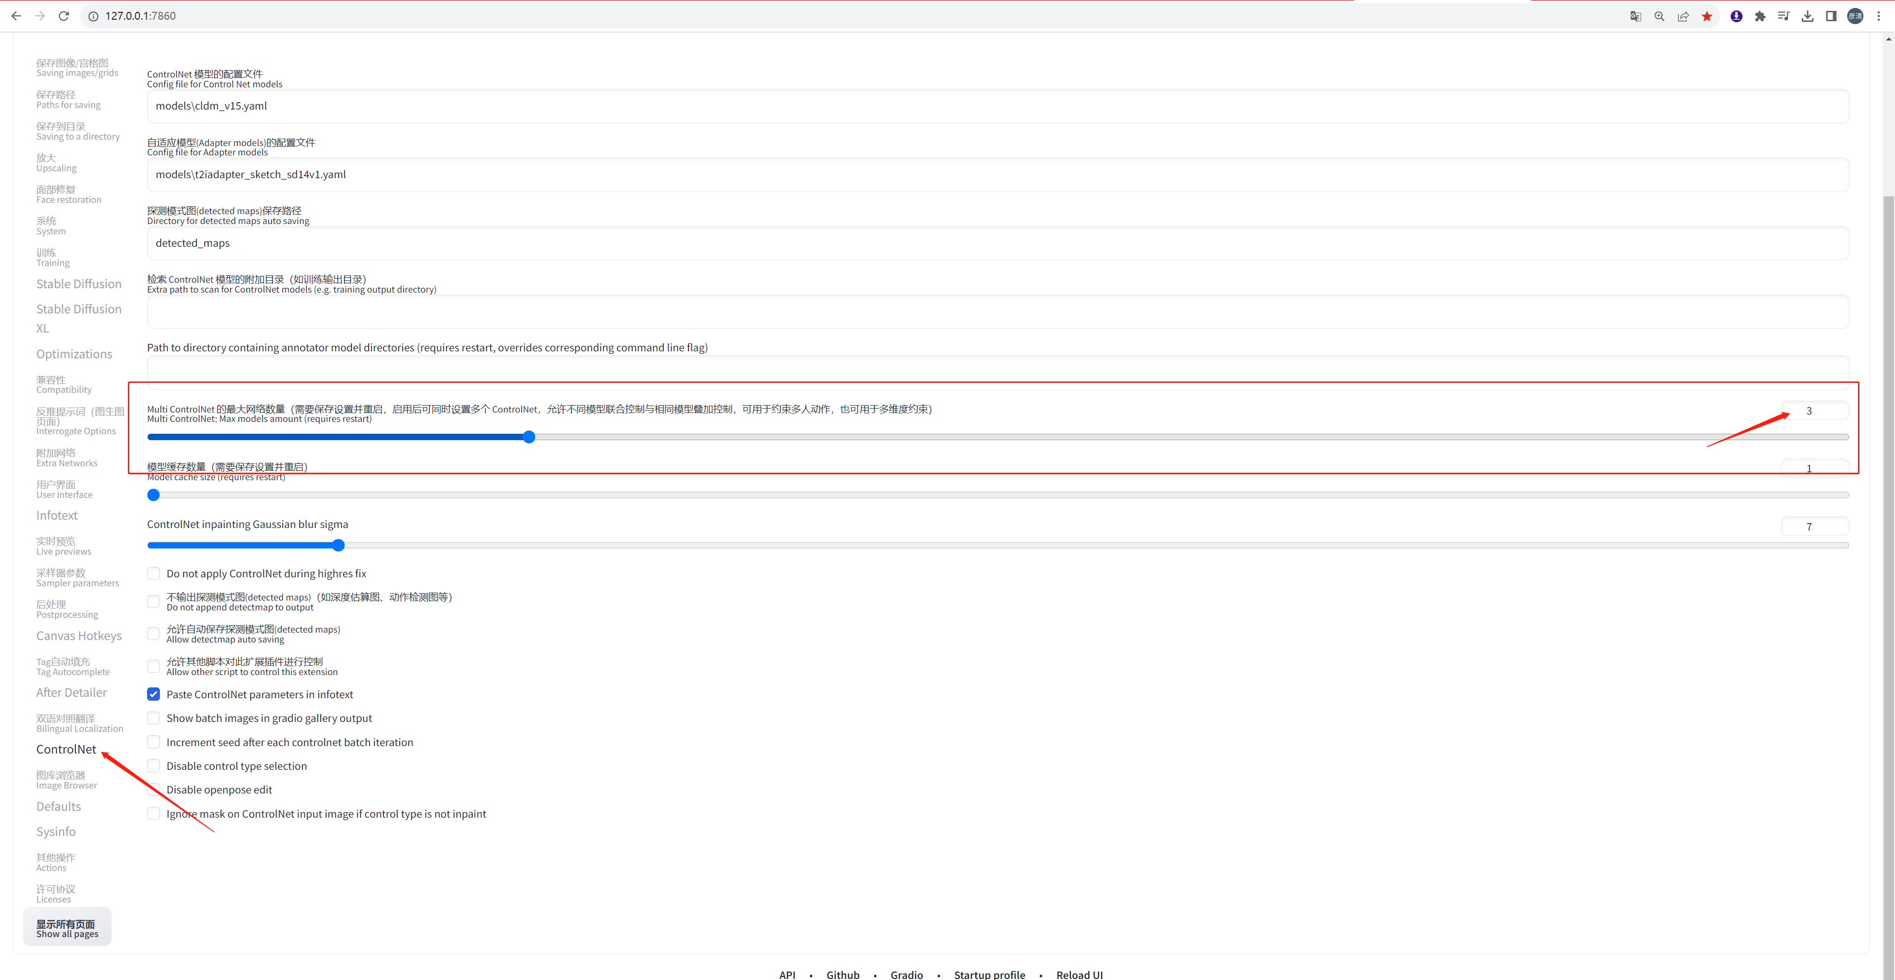Go back to the previous page
1895x980 pixels.
pyautogui.click(x=16, y=15)
